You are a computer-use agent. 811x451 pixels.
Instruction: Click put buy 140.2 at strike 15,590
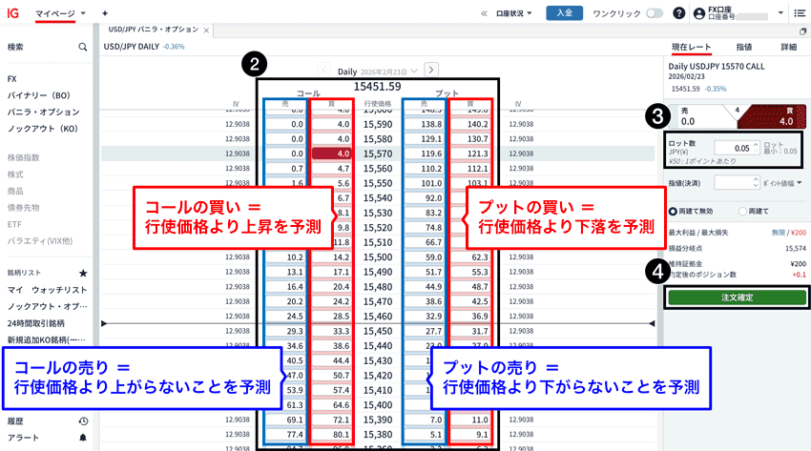coord(470,124)
